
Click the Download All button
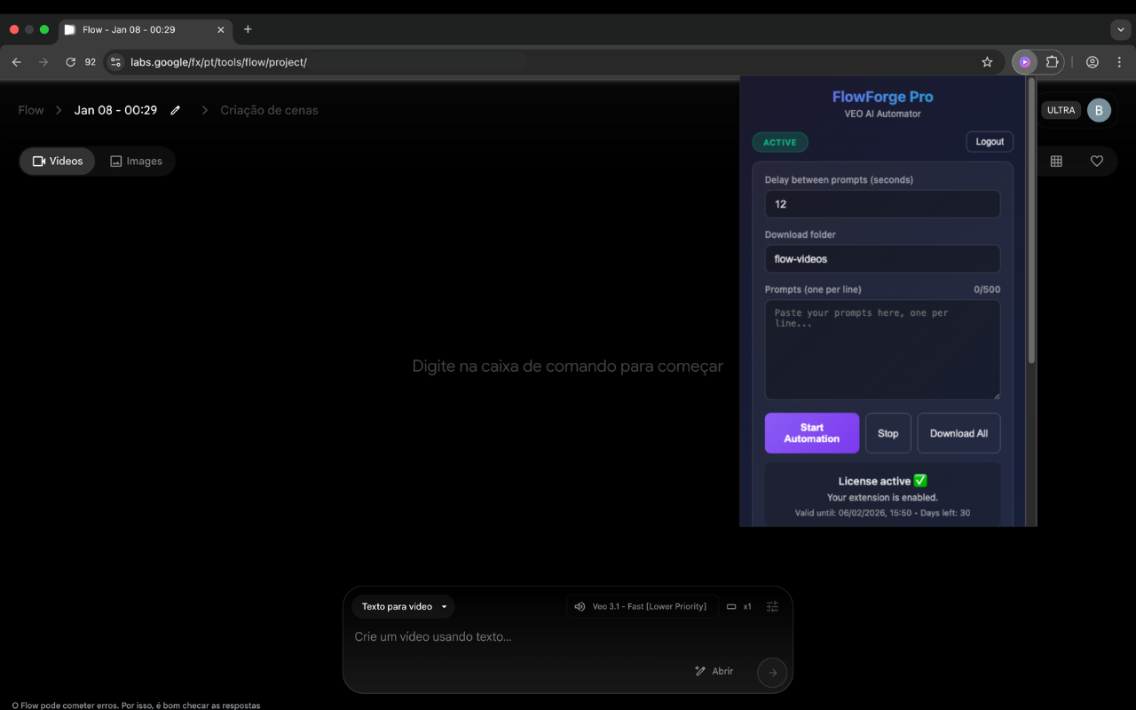958,433
